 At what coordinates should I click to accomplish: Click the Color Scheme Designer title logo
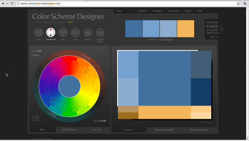(x=68, y=16)
